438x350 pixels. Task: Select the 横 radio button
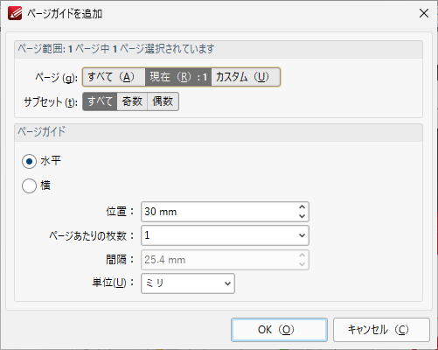[29, 185]
